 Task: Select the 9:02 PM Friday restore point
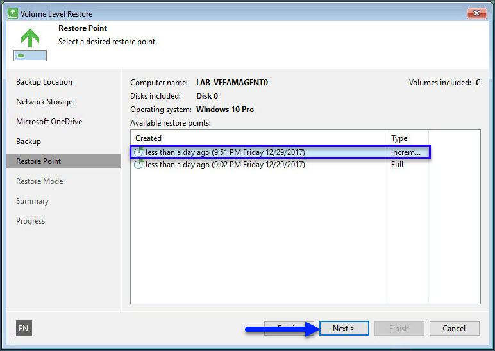(280, 165)
